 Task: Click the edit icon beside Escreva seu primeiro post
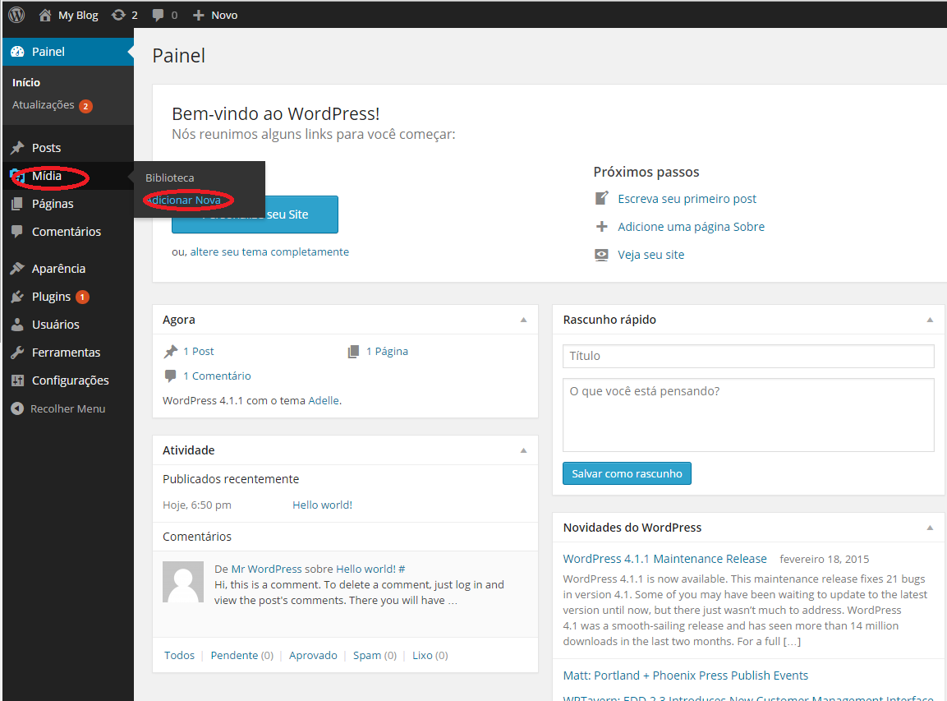(601, 198)
